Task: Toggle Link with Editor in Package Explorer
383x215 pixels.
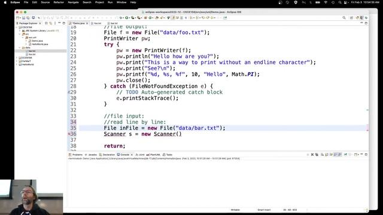Action: tap(50, 23)
